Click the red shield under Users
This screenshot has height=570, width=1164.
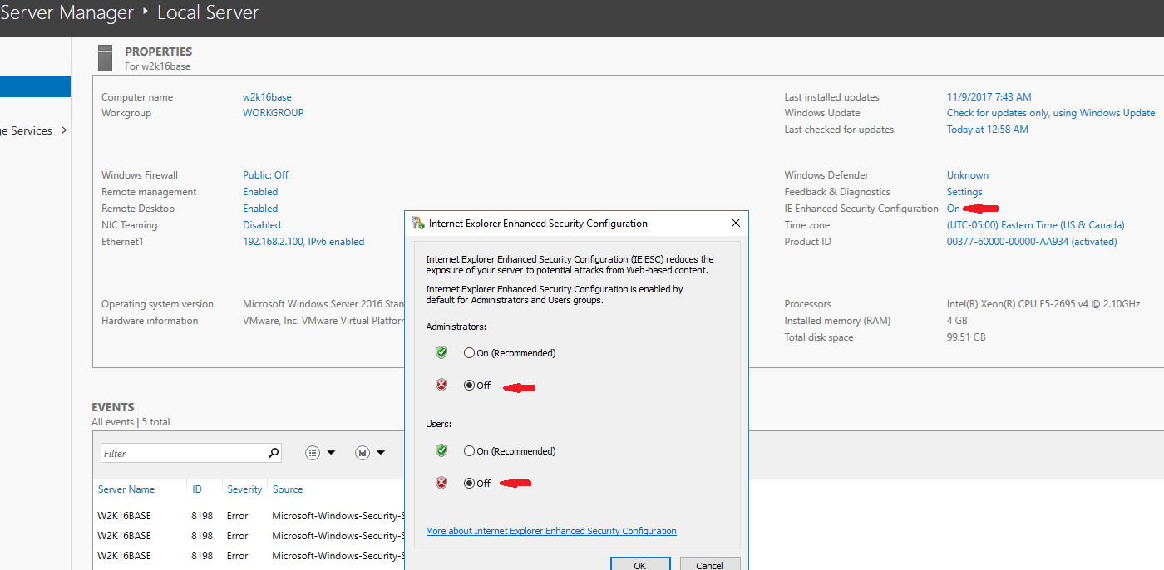(441, 484)
